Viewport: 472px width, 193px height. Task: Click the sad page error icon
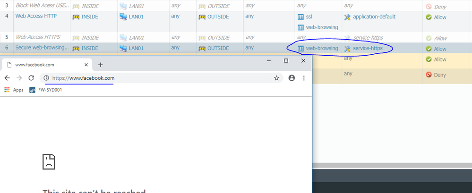(49, 162)
